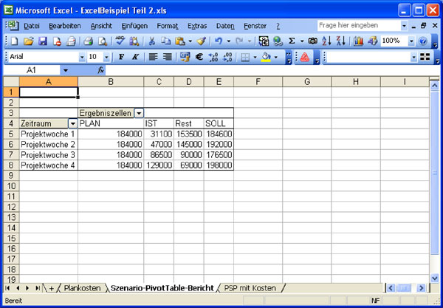The image size is (443, 308).
Task: Sort ascending with A-Z icon
Action: coord(326,41)
